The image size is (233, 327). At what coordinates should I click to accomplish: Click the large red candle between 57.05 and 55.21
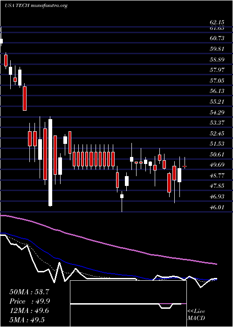coord(25,99)
